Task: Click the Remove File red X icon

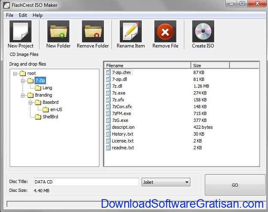Action: 165,31
